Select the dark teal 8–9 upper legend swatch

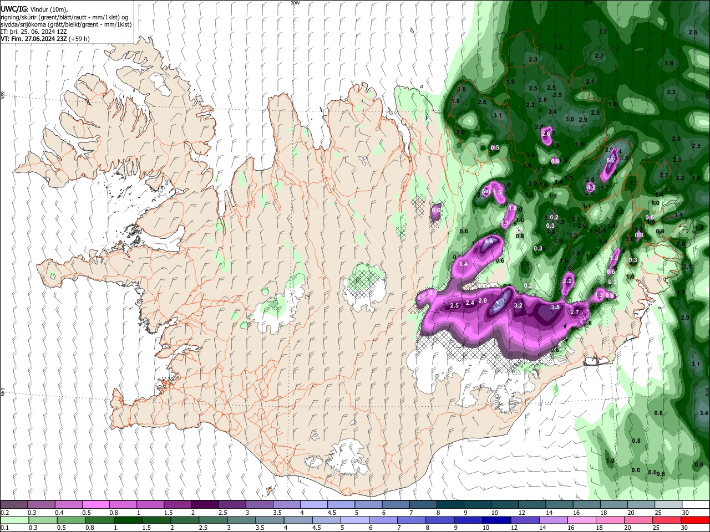pyautogui.click(x=450, y=505)
